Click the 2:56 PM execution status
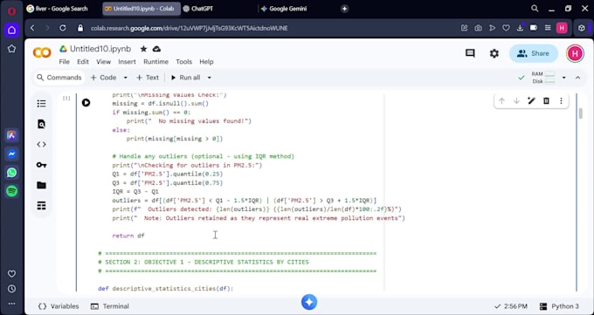Screen dimensions: 594x315 point(511,306)
